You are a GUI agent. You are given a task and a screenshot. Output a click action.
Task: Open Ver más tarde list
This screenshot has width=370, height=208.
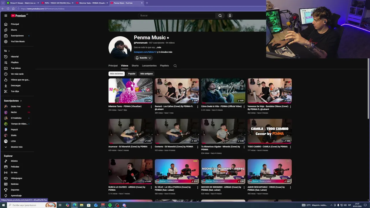tap(18, 74)
